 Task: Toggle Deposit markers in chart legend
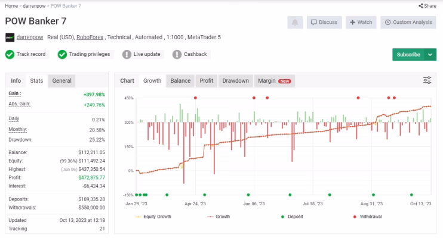(292, 217)
